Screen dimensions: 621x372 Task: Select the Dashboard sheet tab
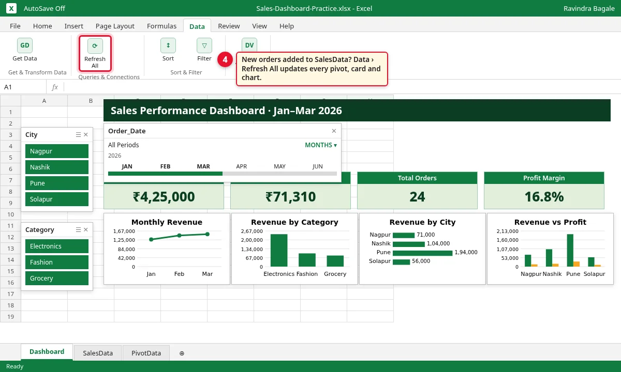[x=47, y=351]
